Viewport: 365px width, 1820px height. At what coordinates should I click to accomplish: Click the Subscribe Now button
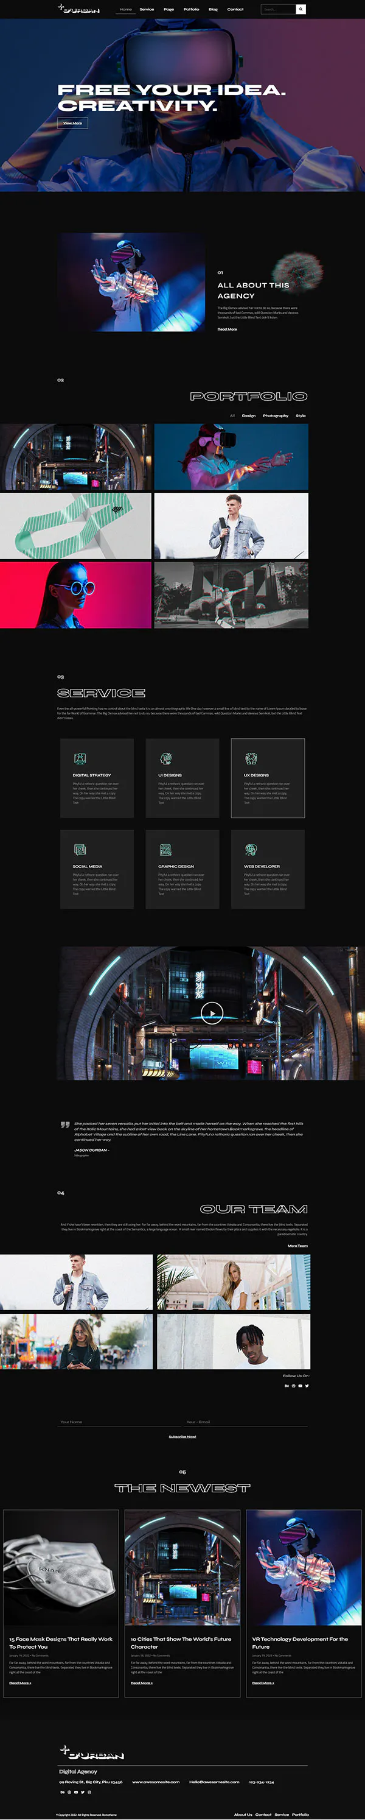tap(182, 1436)
